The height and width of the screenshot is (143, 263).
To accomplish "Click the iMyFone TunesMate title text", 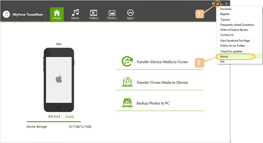I will tap(28, 14).
